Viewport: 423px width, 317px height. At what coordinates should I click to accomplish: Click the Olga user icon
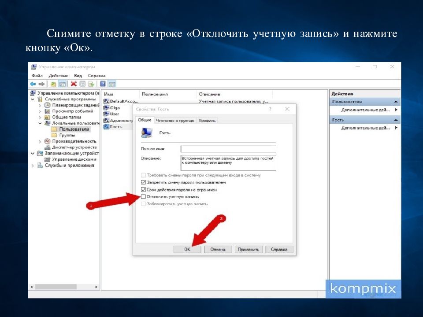[106, 107]
